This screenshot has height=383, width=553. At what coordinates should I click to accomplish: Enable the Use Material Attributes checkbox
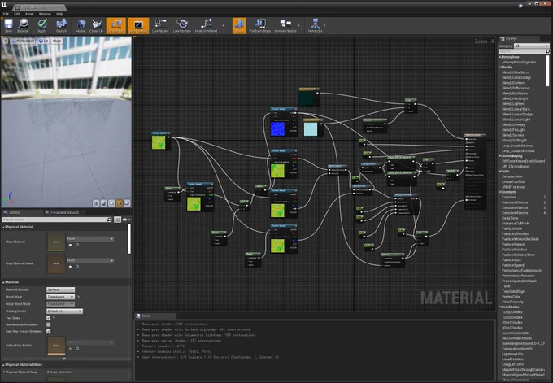(48, 324)
